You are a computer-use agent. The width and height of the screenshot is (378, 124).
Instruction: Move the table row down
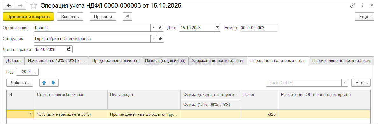click(x=53, y=83)
